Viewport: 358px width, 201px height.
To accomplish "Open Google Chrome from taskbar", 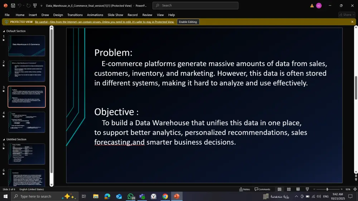I will tap(165, 196).
